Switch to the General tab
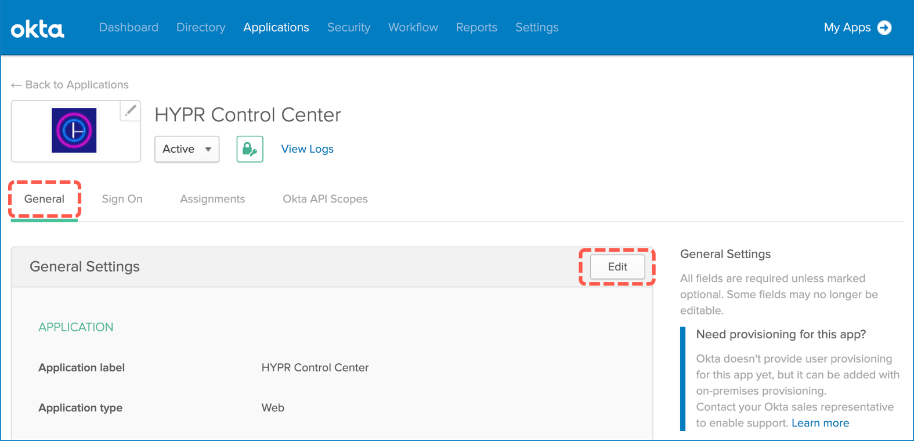 point(44,199)
